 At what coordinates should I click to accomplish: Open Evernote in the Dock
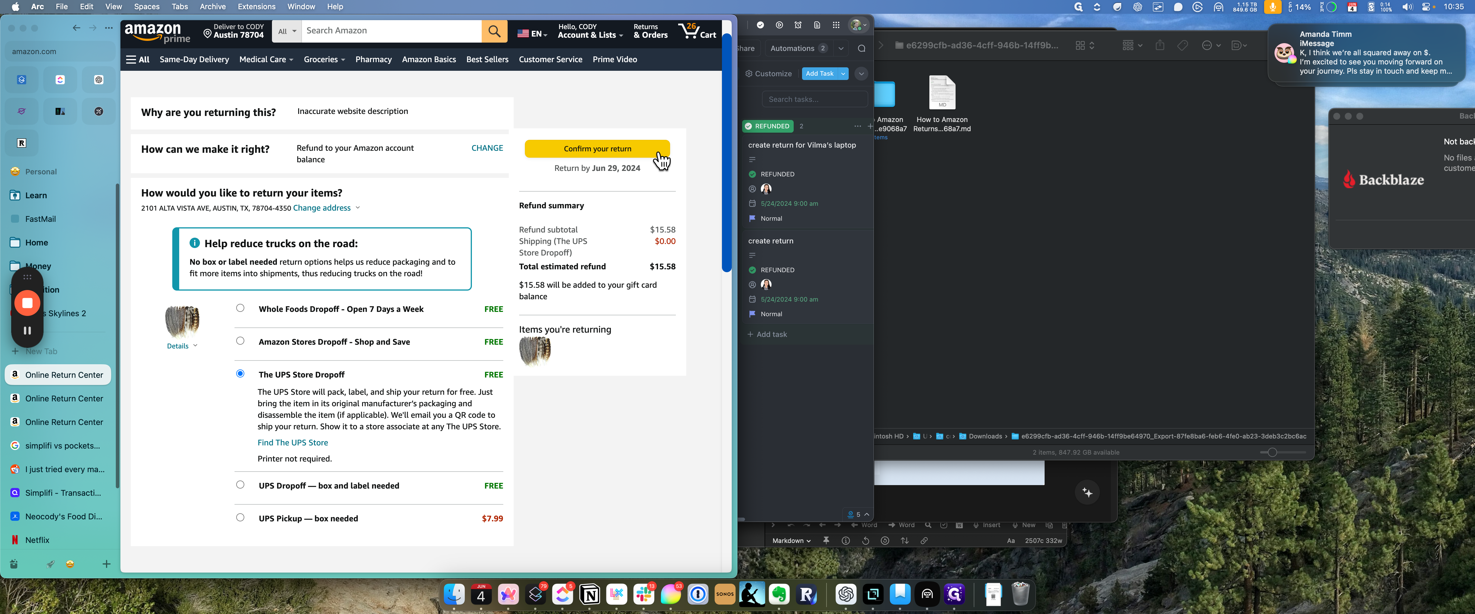coord(779,594)
